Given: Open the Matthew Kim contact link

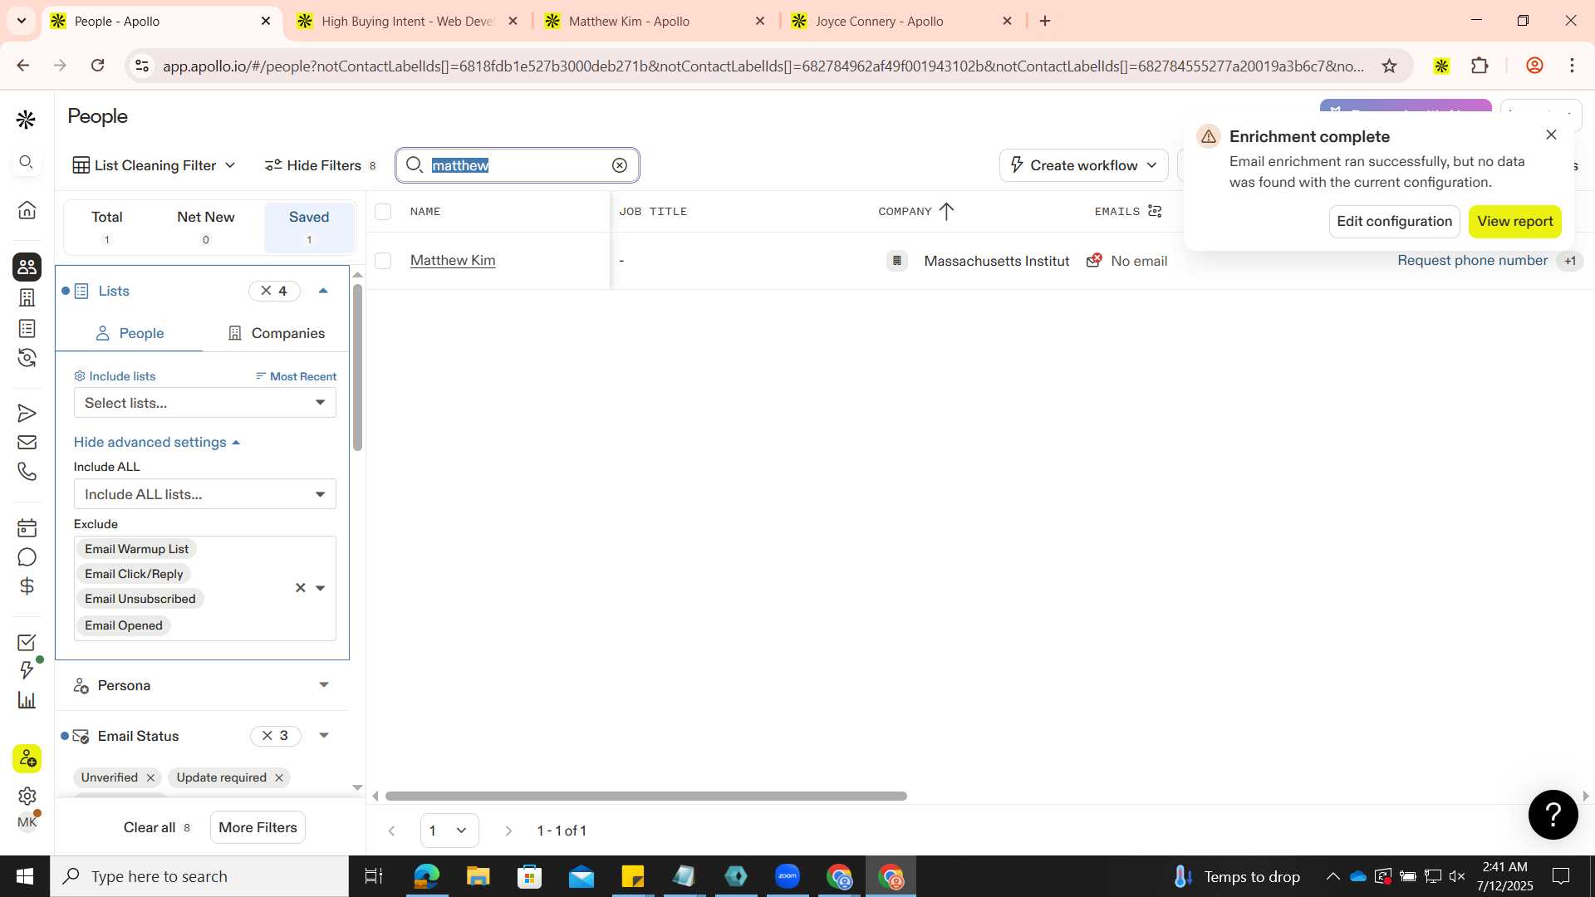Looking at the screenshot, I should point(453,261).
